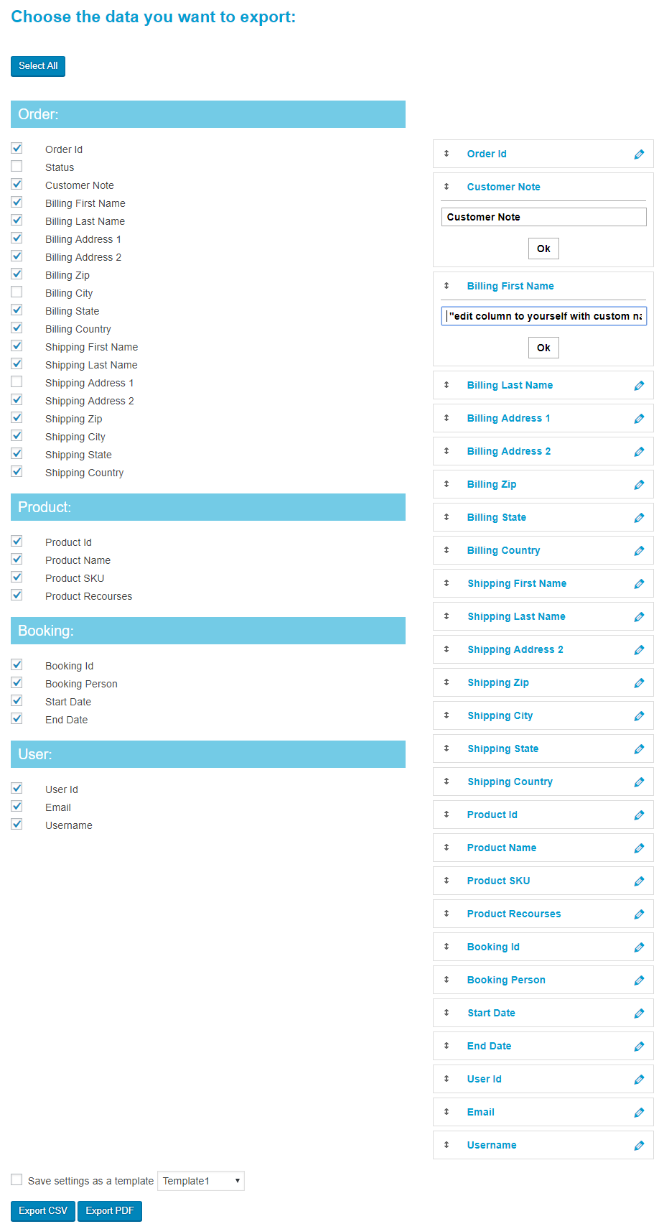Click the pencil icon for the Username column
This screenshot has height=1229, width=664.
coord(639,1146)
